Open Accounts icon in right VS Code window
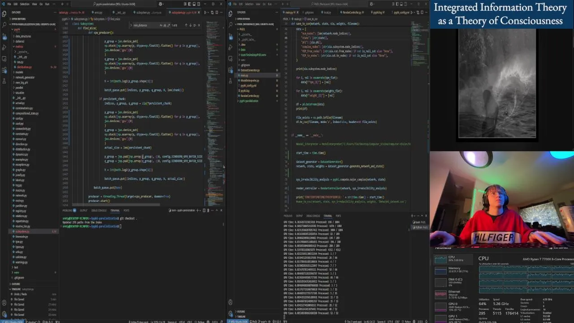Image resolution: width=574 pixels, height=323 pixels. click(230, 302)
